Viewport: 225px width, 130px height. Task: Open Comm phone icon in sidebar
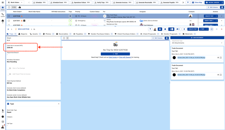(x=3, y=15)
